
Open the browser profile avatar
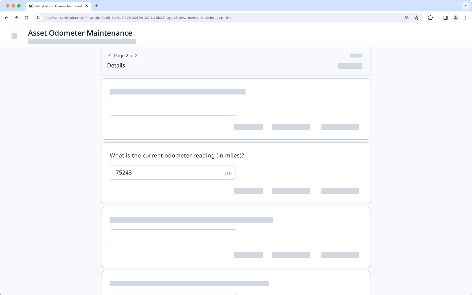[456, 18]
